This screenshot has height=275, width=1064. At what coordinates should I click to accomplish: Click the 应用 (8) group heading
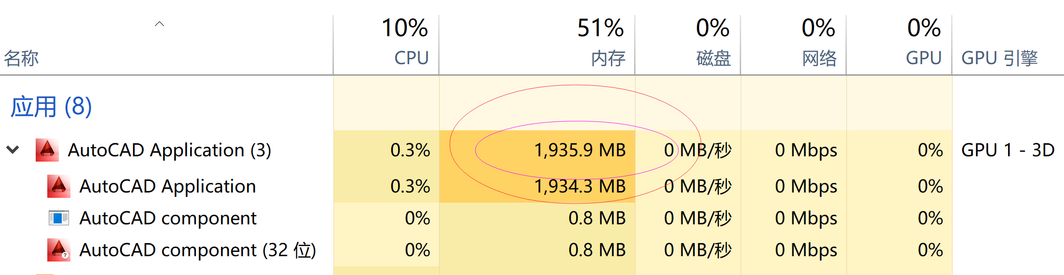coord(51,107)
